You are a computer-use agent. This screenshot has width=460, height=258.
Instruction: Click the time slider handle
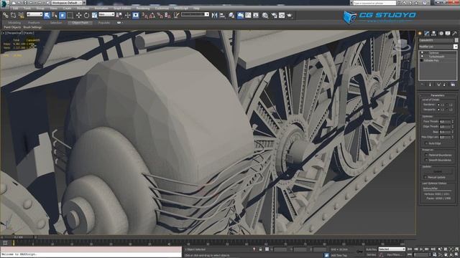pos(18,237)
